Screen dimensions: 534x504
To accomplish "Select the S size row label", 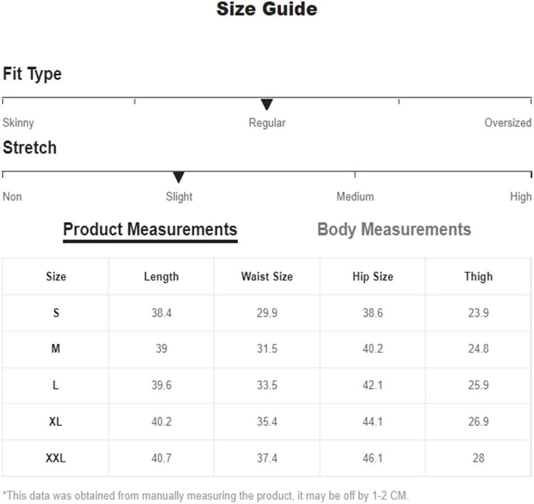I will point(56,313).
